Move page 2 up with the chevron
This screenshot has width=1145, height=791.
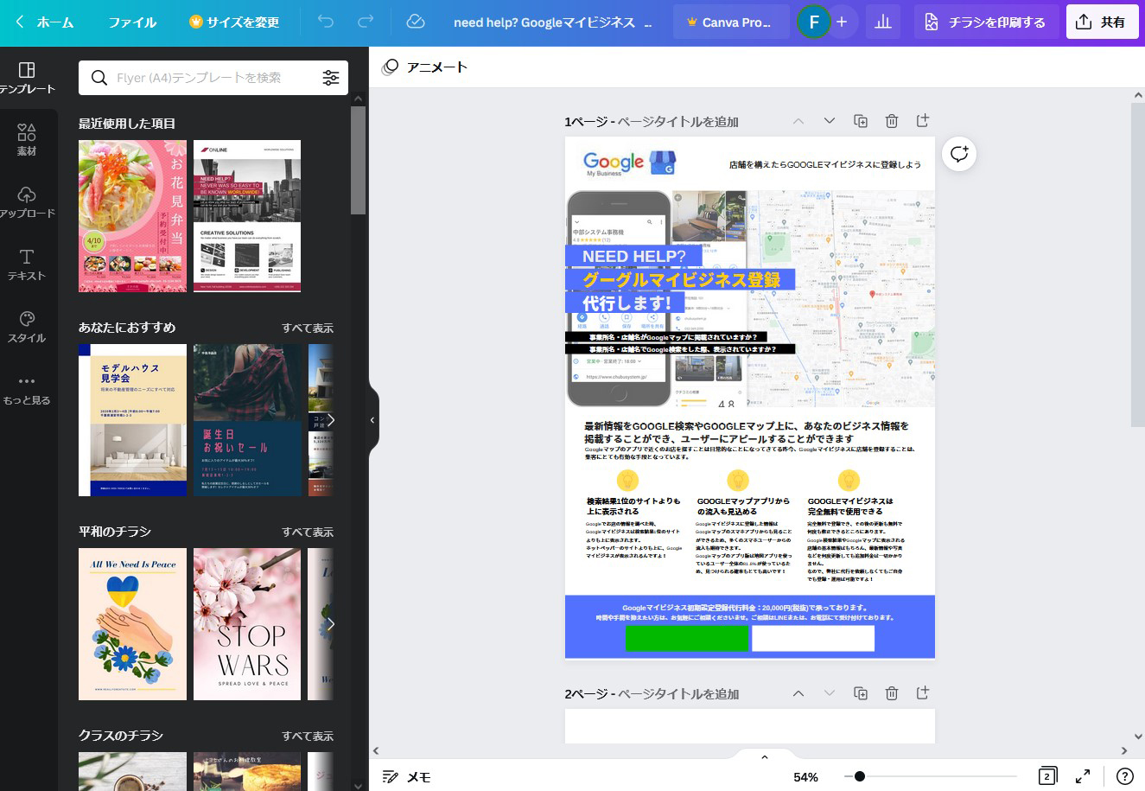798,693
